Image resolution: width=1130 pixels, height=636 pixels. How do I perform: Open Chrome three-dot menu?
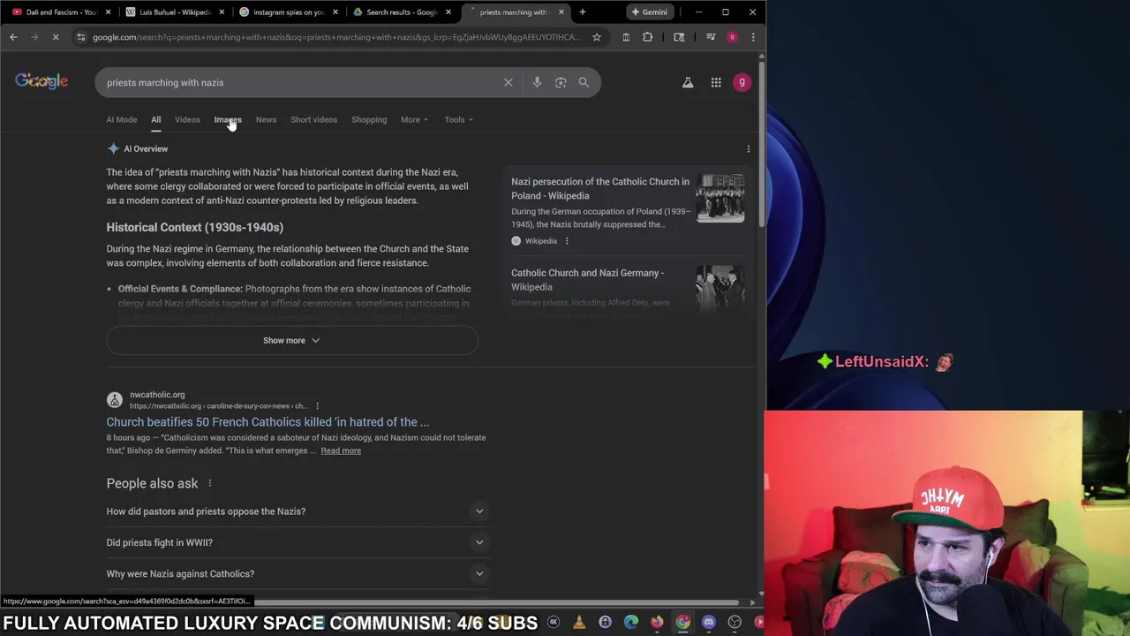click(753, 37)
